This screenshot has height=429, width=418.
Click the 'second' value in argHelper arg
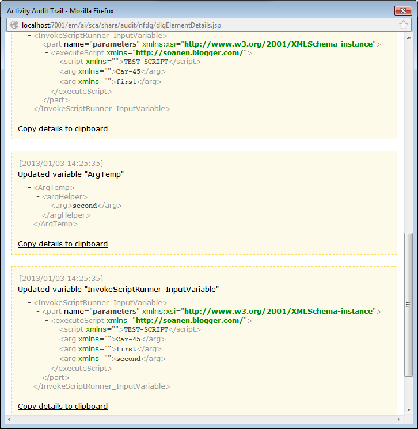click(x=85, y=206)
